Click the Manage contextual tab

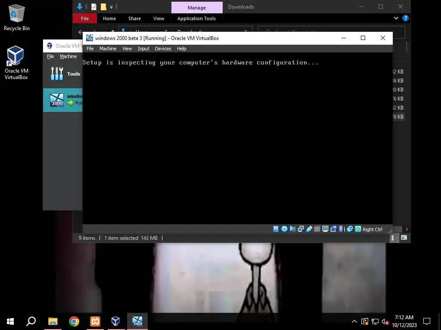[x=197, y=8]
